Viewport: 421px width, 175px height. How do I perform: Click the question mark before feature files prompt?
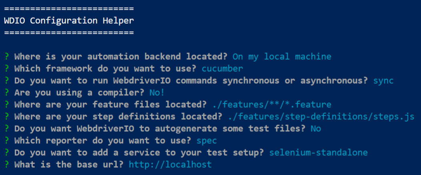pyautogui.click(x=6, y=105)
